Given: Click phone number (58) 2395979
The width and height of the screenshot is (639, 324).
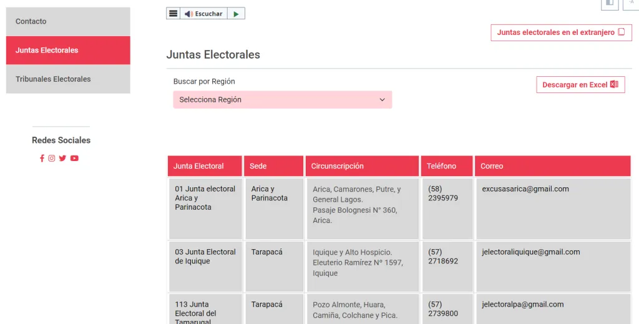Looking at the screenshot, I should click(443, 194).
